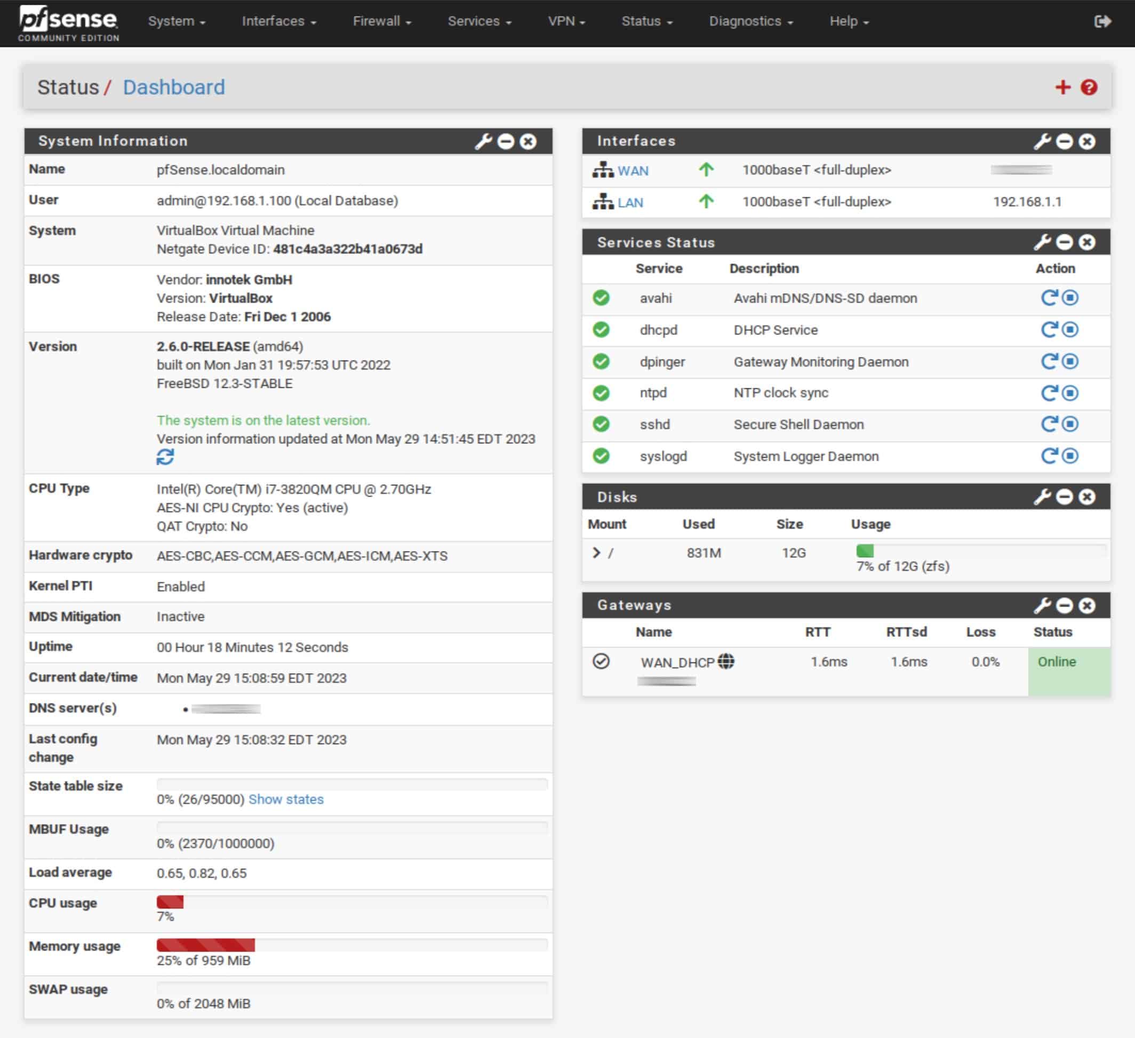Click the WAN up-arrow status icon
This screenshot has height=1038, width=1135.
[x=706, y=170]
